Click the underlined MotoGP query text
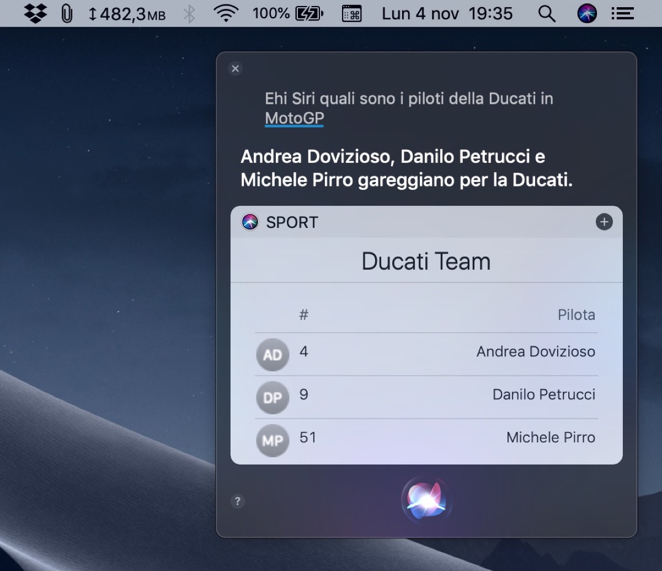The image size is (662, 571). click(x=294, y=118)
